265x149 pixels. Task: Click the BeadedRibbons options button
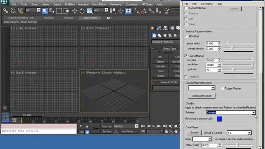point(234,8)
